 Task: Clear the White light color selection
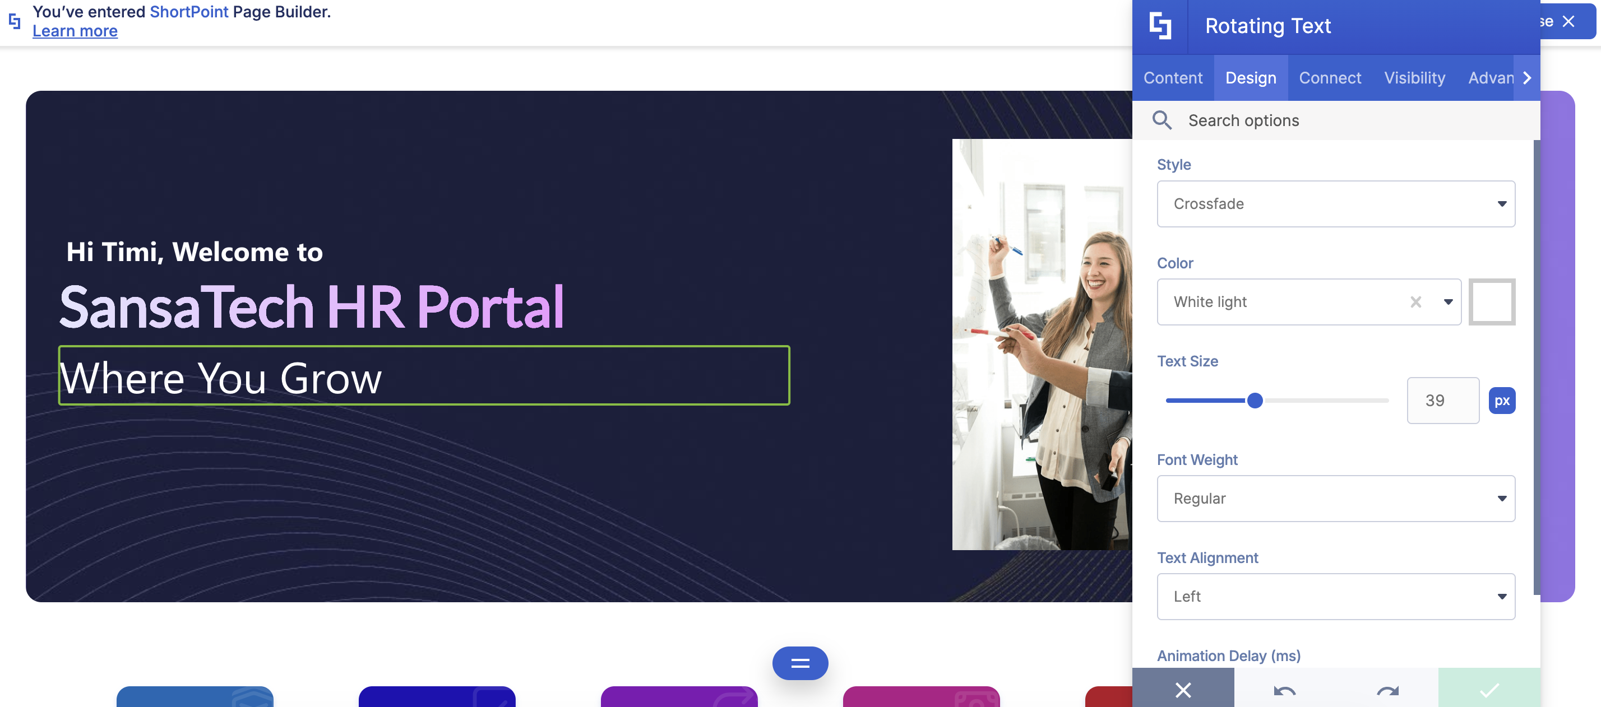(x=1415, y=302)
